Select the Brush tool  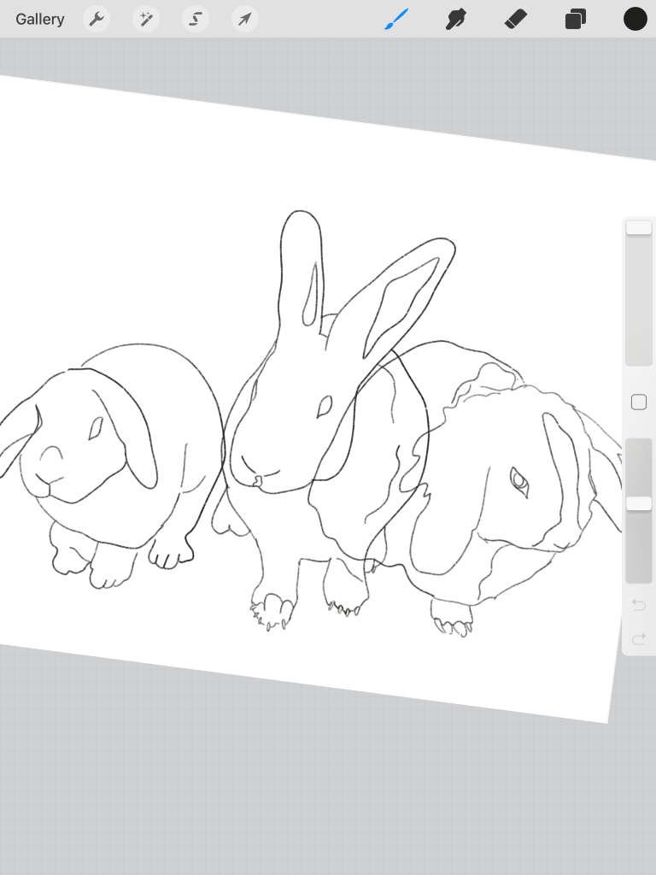click(396, 19)
